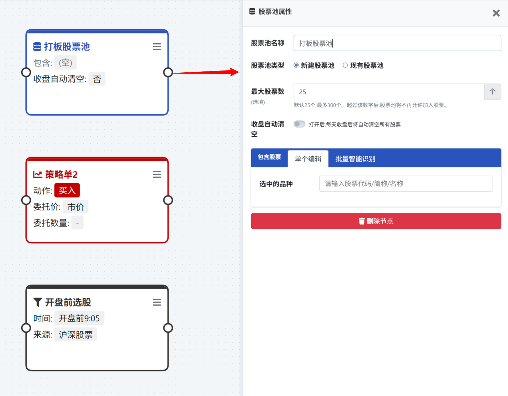The image size is (508, 396).
Task: Click the red 删除节点 button
Action: click(x=376, y=221)
